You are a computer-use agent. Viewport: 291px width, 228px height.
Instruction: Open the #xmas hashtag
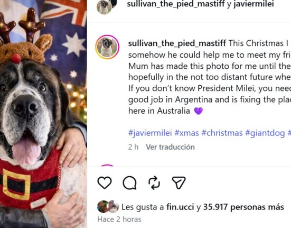[x=187, y=133]
